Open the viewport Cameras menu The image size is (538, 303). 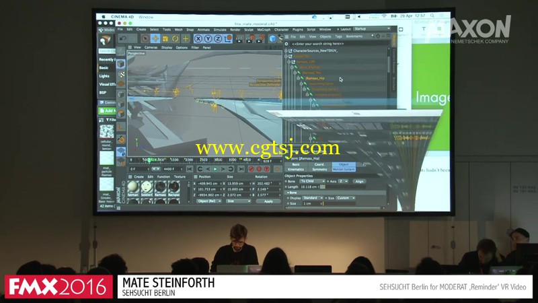coord(151,47)
